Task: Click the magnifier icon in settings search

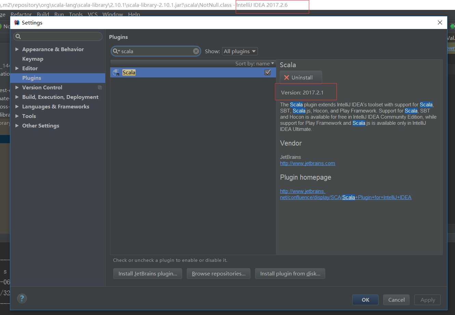Action: (18, 36)
